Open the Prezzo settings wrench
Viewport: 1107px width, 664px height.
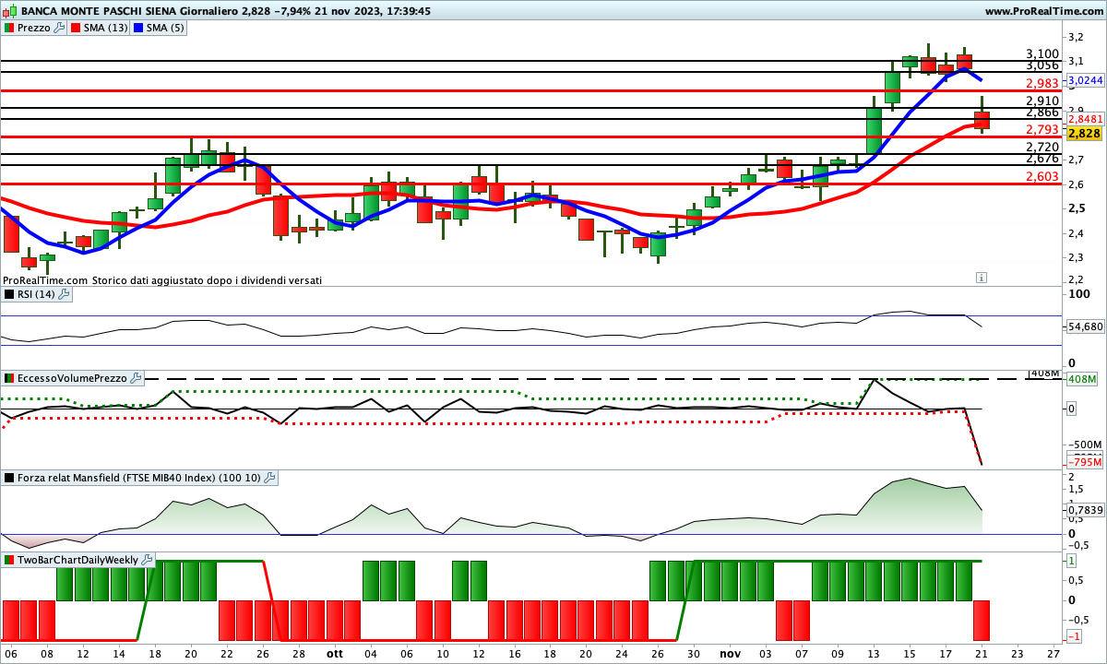pyautogui.click(x=60, y=28)
